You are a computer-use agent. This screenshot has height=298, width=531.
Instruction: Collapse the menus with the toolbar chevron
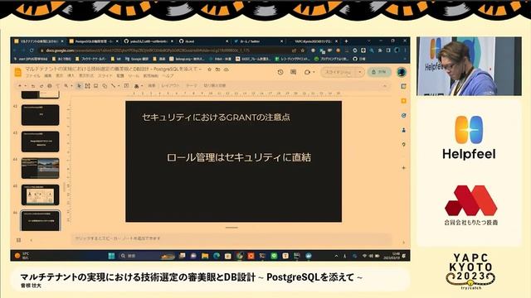(x=385, y=86)
